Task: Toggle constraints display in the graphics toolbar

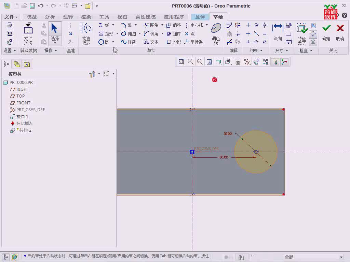Action: [275, 62]
